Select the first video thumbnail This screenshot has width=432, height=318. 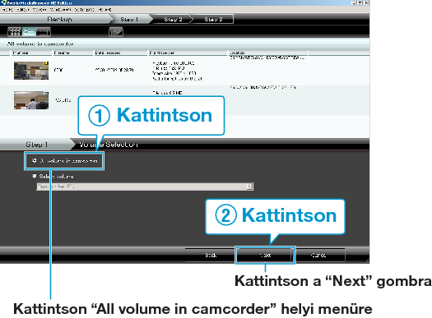point(31,71)
